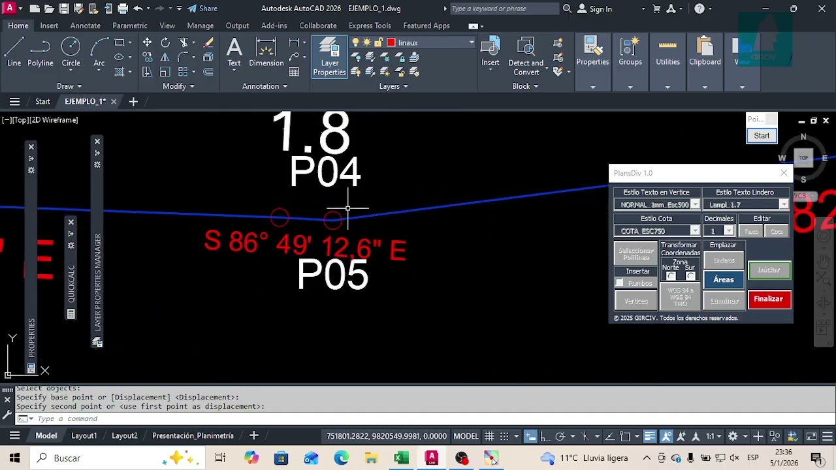Open the linaux layer dropdown
Screen dimensions: 836x470
(471, 42)
